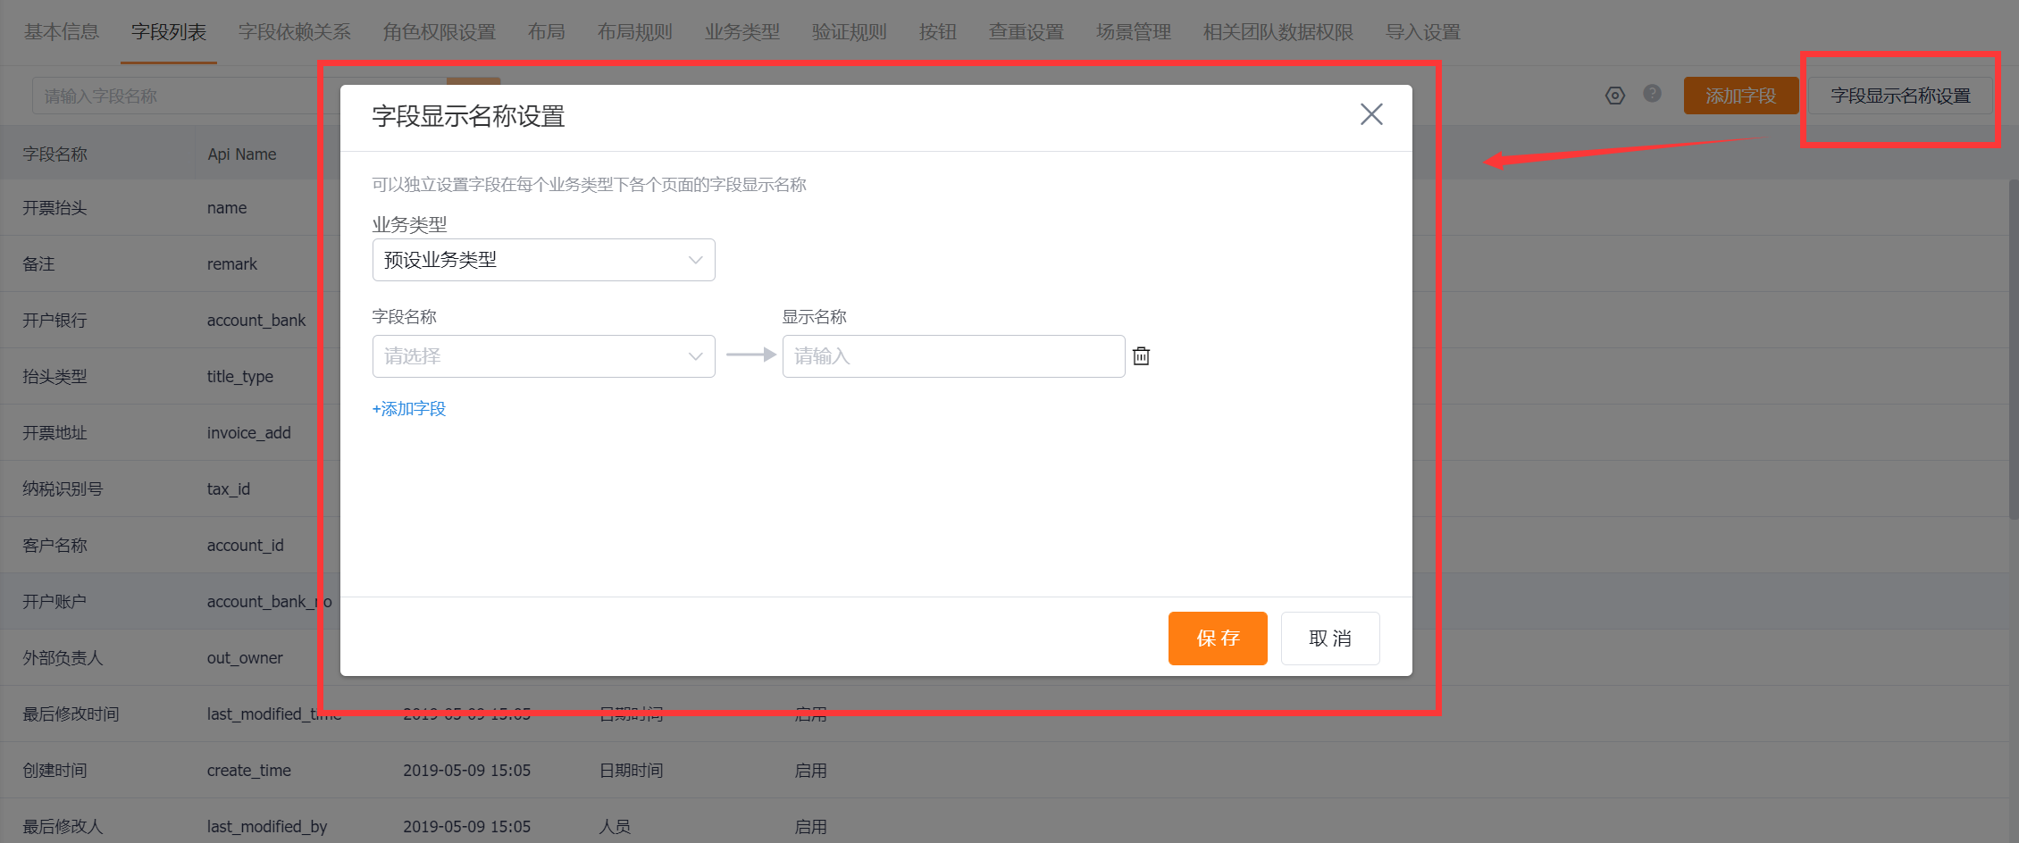Cancel with the 取消 button
The height and width of the screenshot is (843, 2019).
1330,639
